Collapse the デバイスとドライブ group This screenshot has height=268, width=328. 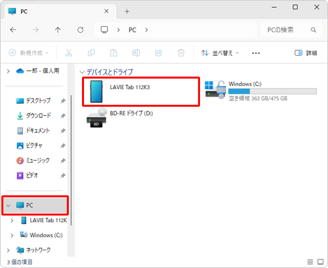pos(82,72)
